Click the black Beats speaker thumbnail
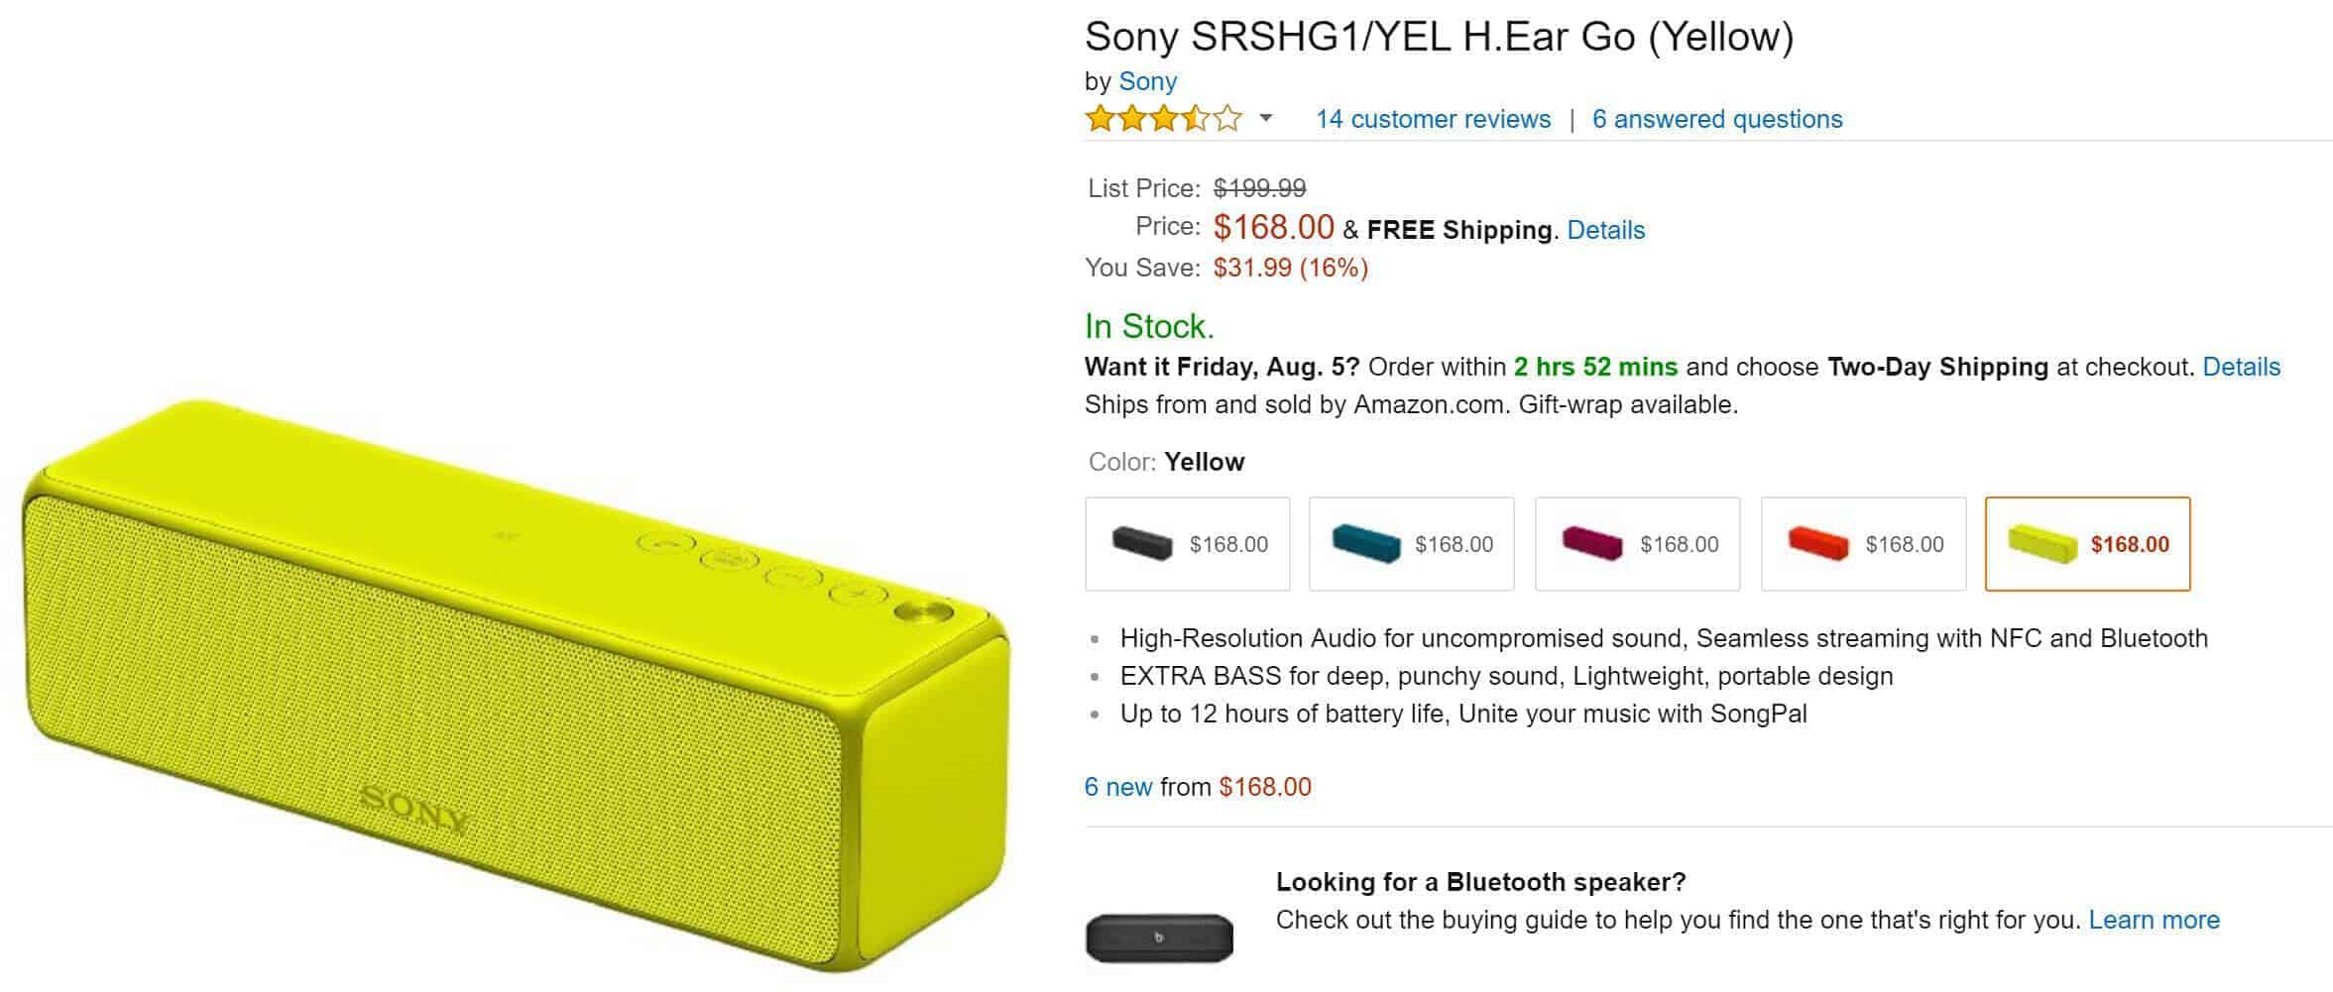 [x=1159, y=937]
